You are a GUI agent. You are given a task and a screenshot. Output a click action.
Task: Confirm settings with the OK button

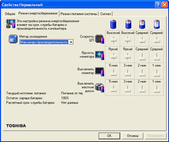pos(109,136)
